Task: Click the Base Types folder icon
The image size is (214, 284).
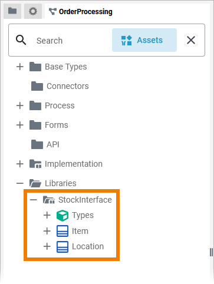Action: [x=35, y=67]
